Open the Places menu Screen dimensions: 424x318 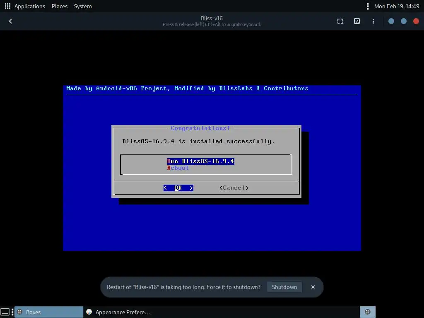pos(60,6)
